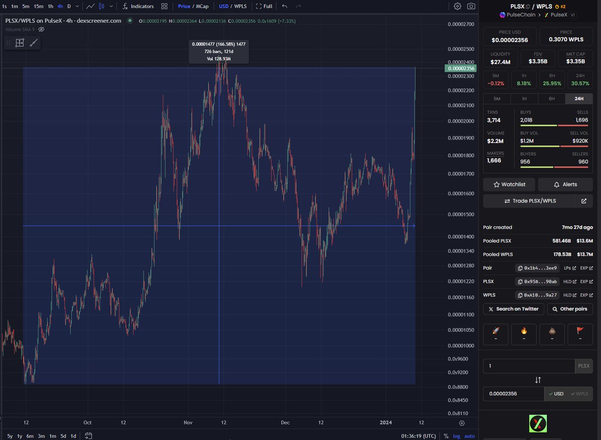This screenshot has height=440, width=601.
Task: Open the Indicators dialog
Action: tap(138, 7)
